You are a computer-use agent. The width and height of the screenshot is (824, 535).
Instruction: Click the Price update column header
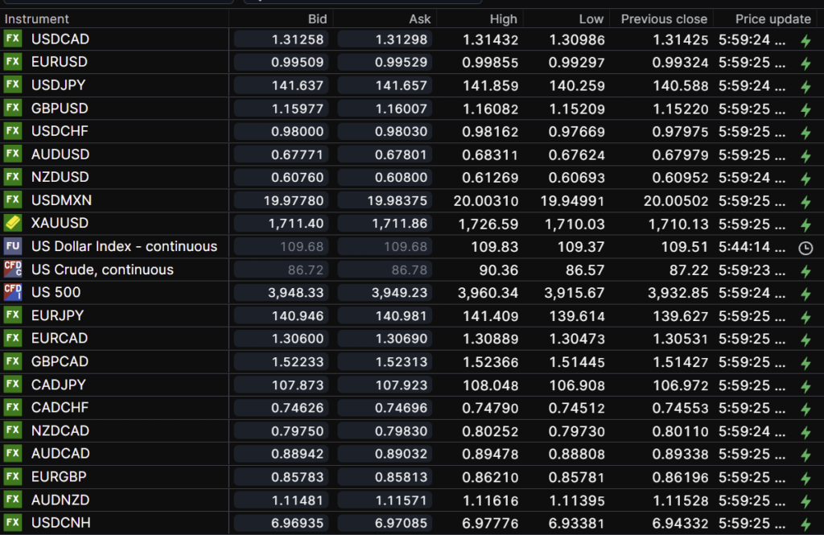772,19
